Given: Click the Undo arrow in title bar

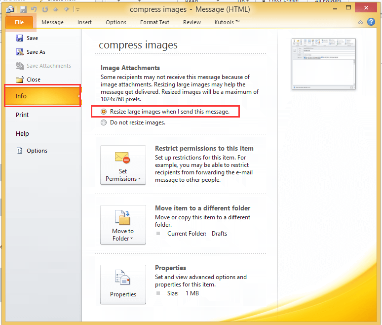Looking at the screenshot, I should click(x=34, y=9).
